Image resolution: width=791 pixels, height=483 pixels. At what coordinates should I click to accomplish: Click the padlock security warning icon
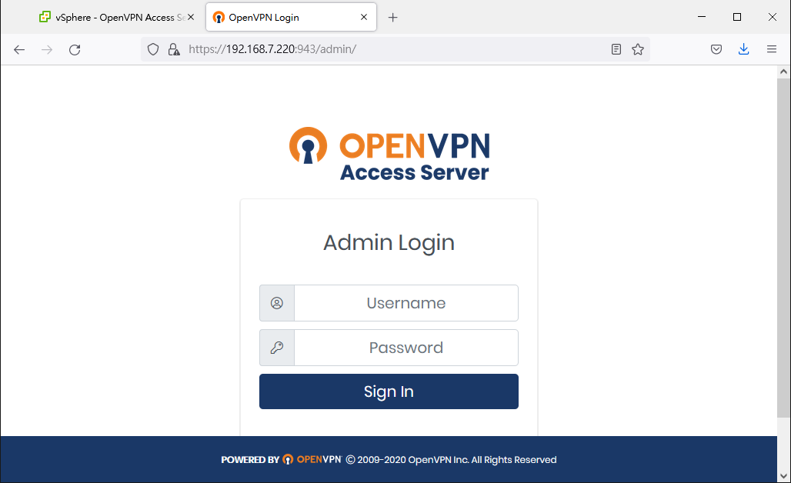174,49
